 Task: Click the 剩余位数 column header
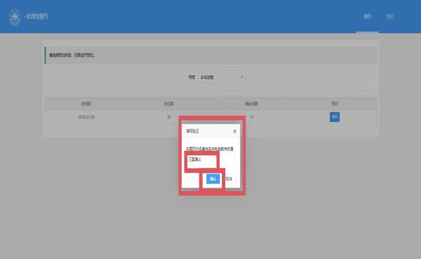click(x=251, y=104)
